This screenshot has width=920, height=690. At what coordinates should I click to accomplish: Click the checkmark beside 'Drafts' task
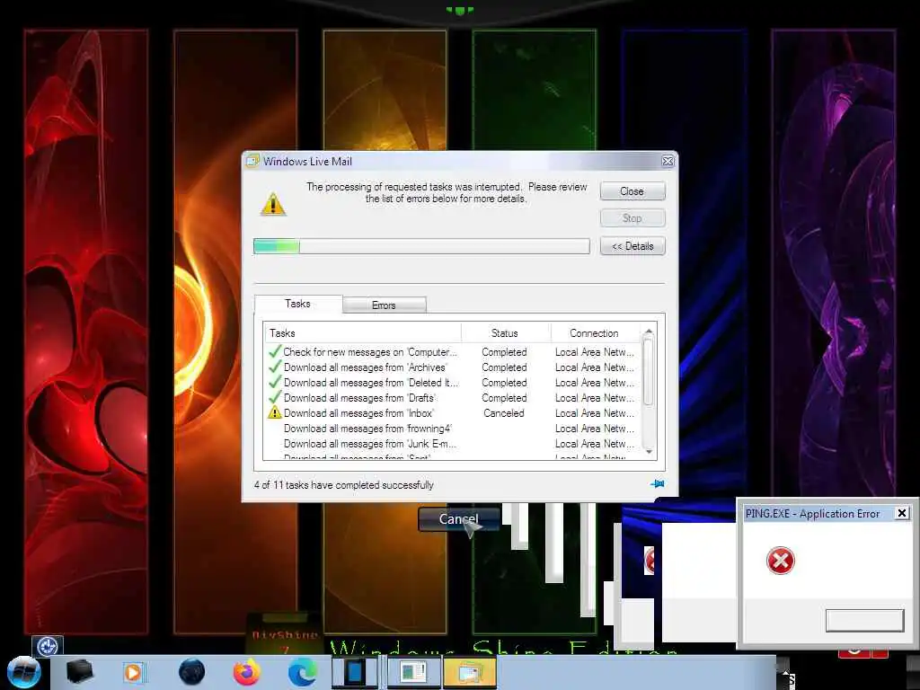(275, 397)
